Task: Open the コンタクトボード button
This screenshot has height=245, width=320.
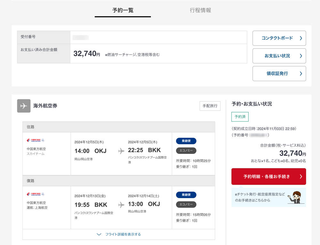Action: coord(279,38)
